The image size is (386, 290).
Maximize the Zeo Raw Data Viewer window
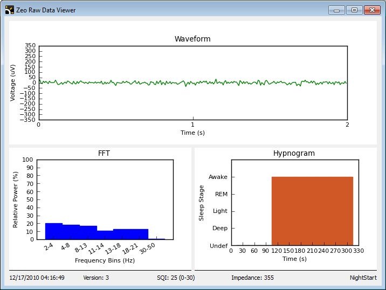point(354,10)
